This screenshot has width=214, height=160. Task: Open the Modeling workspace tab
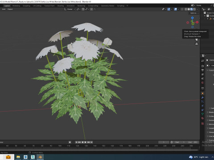click(x=16, y=6)
